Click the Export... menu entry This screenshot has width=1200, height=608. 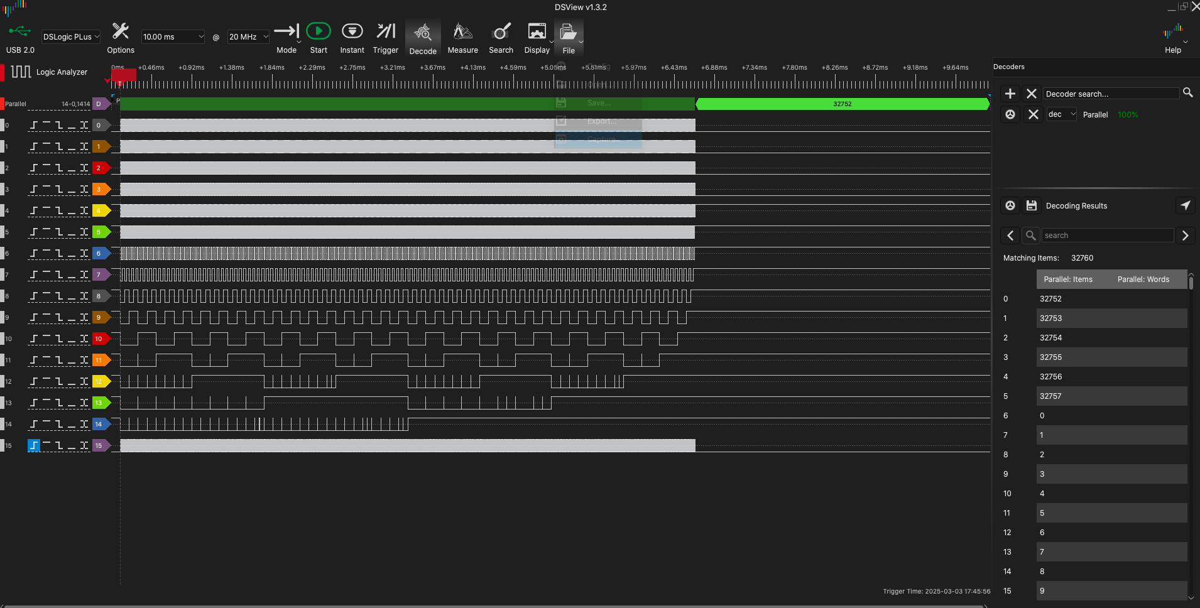(598, 121)
